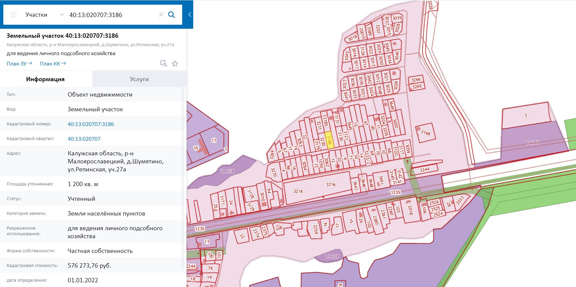Screen dimensions: 576x287
Task: Open cadastral quarter link 40:13:020707
Action: pyautogui.click(x=84, y=139)
